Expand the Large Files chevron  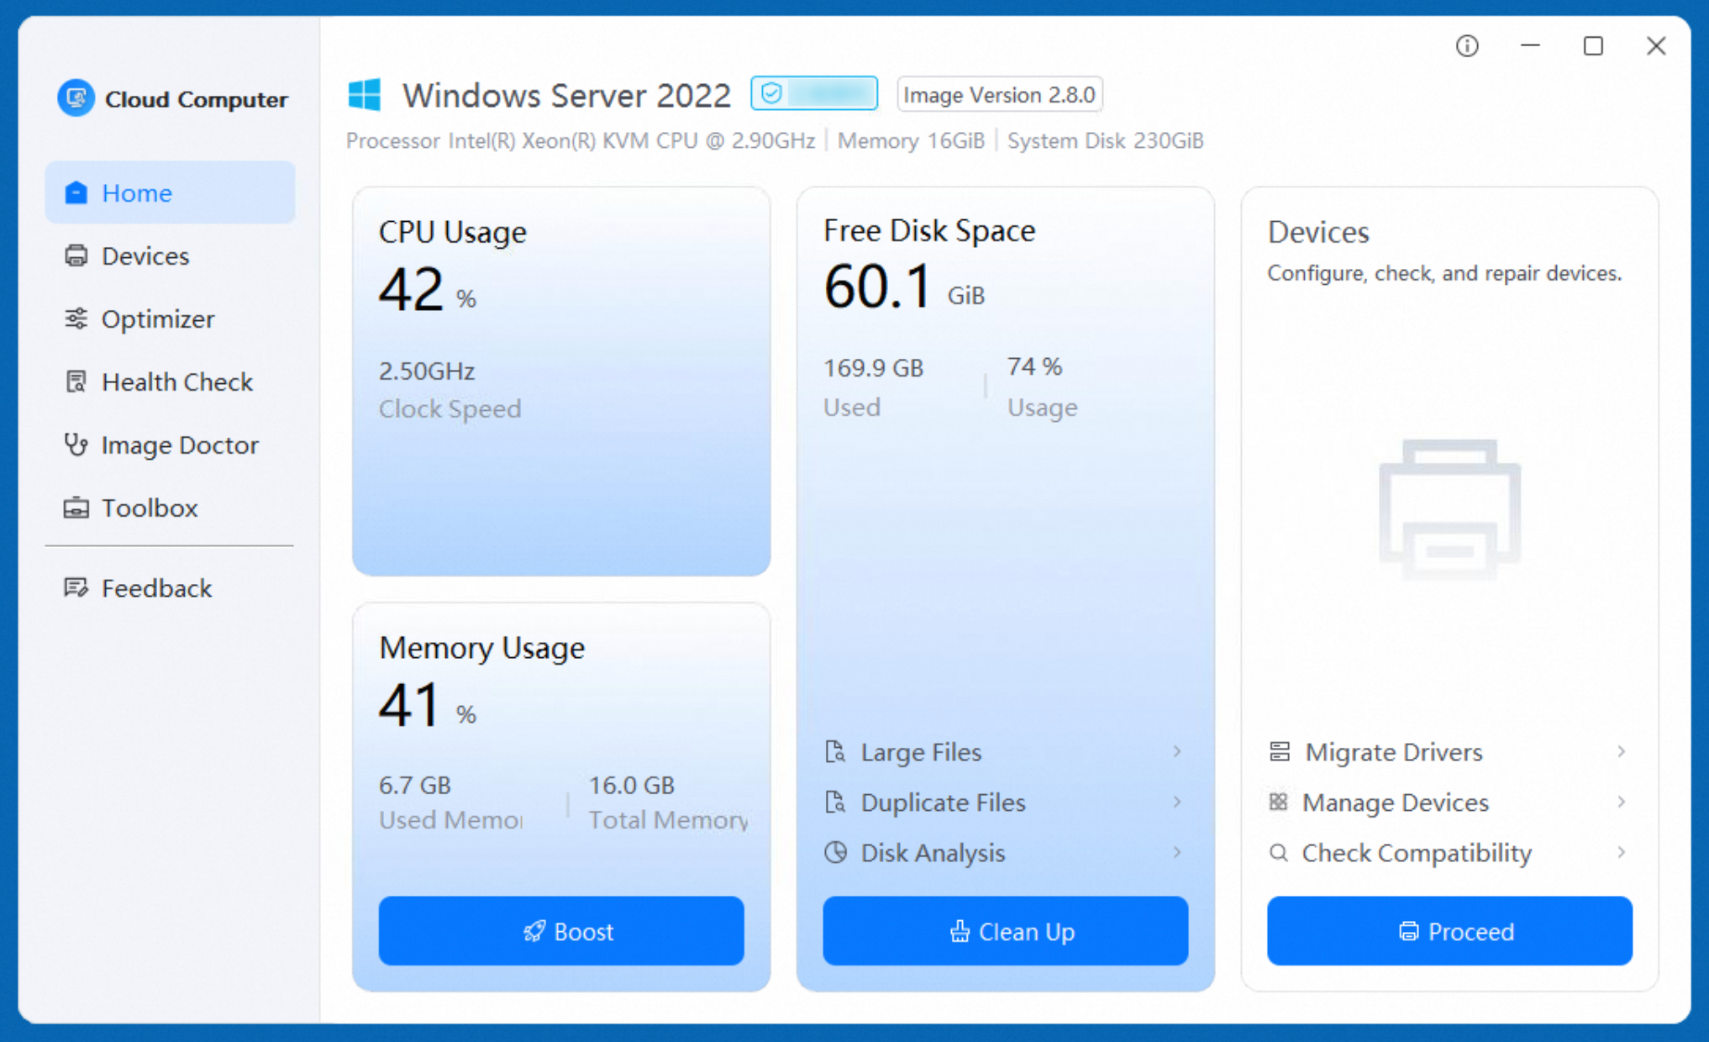coord(1177,751)
